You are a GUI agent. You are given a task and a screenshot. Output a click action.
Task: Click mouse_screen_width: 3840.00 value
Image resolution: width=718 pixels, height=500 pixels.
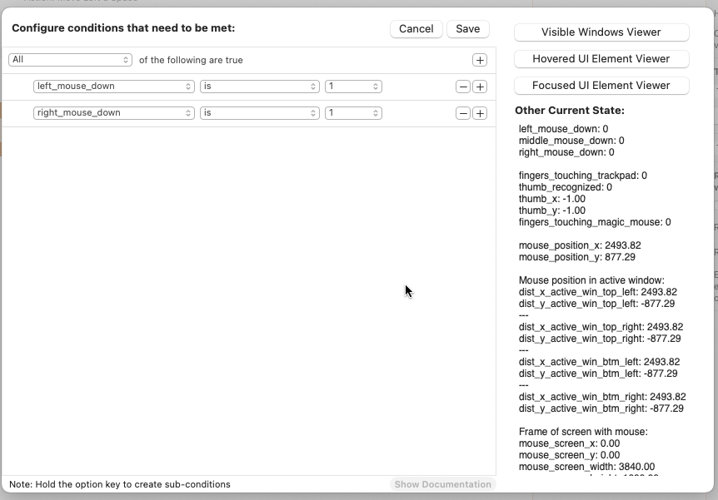pyautogui.click(x=586, y=467)
